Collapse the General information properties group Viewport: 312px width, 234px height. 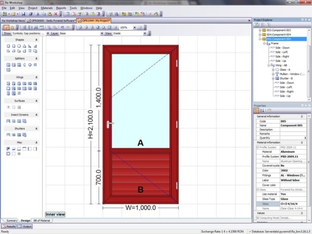coord(302,117)
